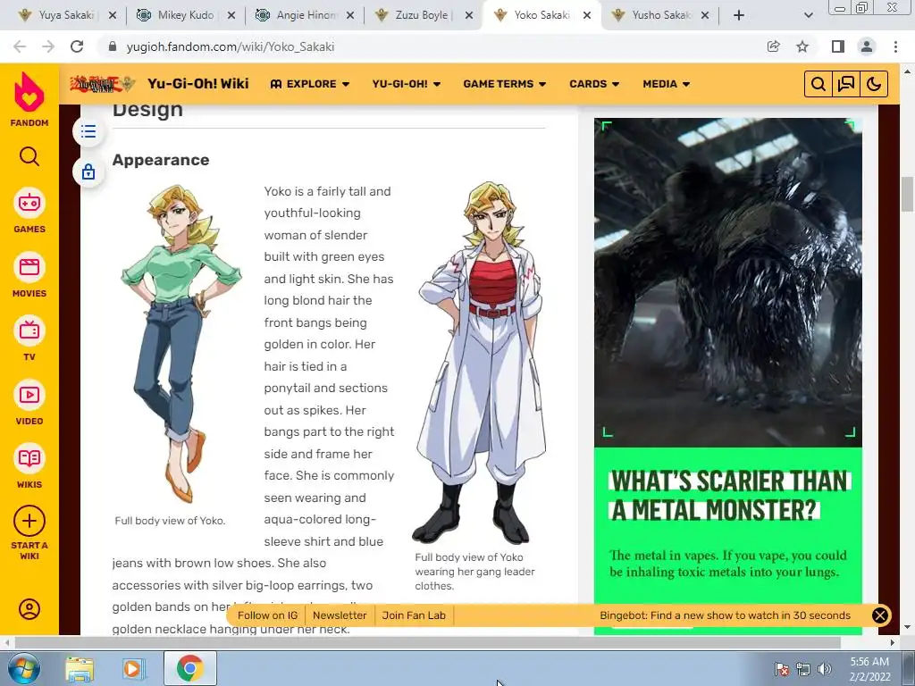Expand the EXPLORE dropdown menu

pos(310,84)
